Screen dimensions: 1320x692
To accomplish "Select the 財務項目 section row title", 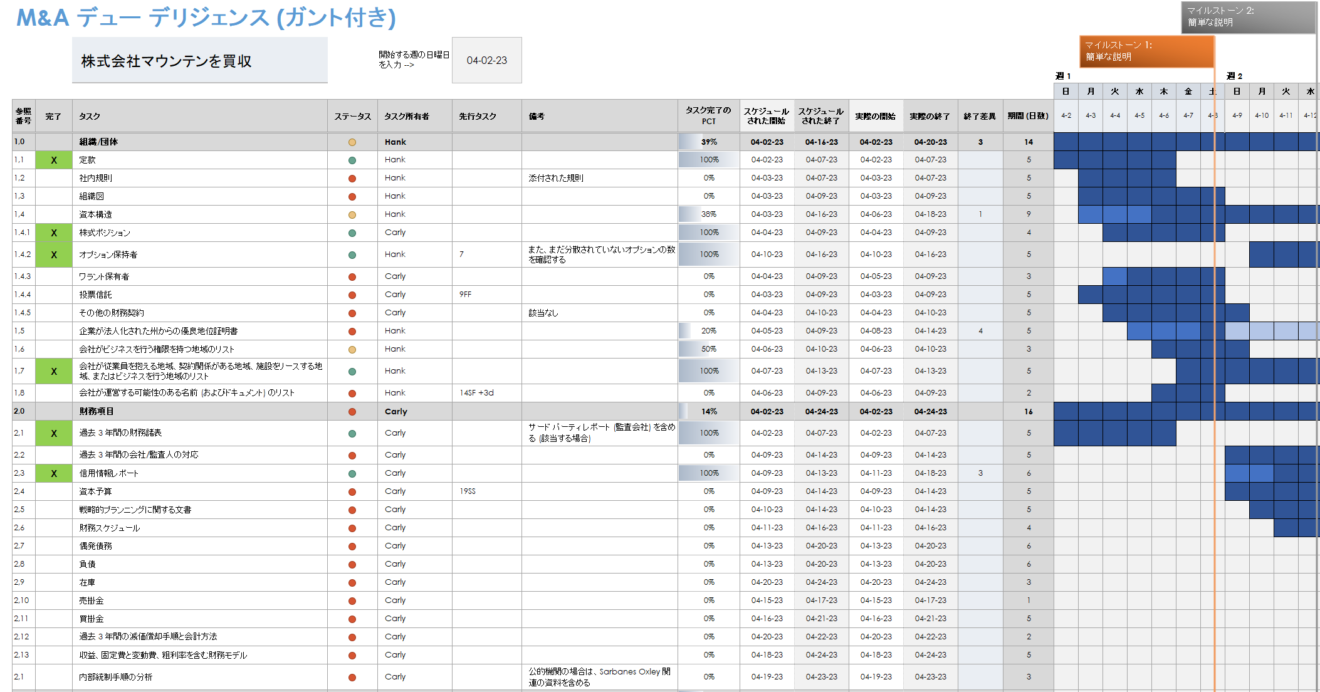I will coord(97,412).
